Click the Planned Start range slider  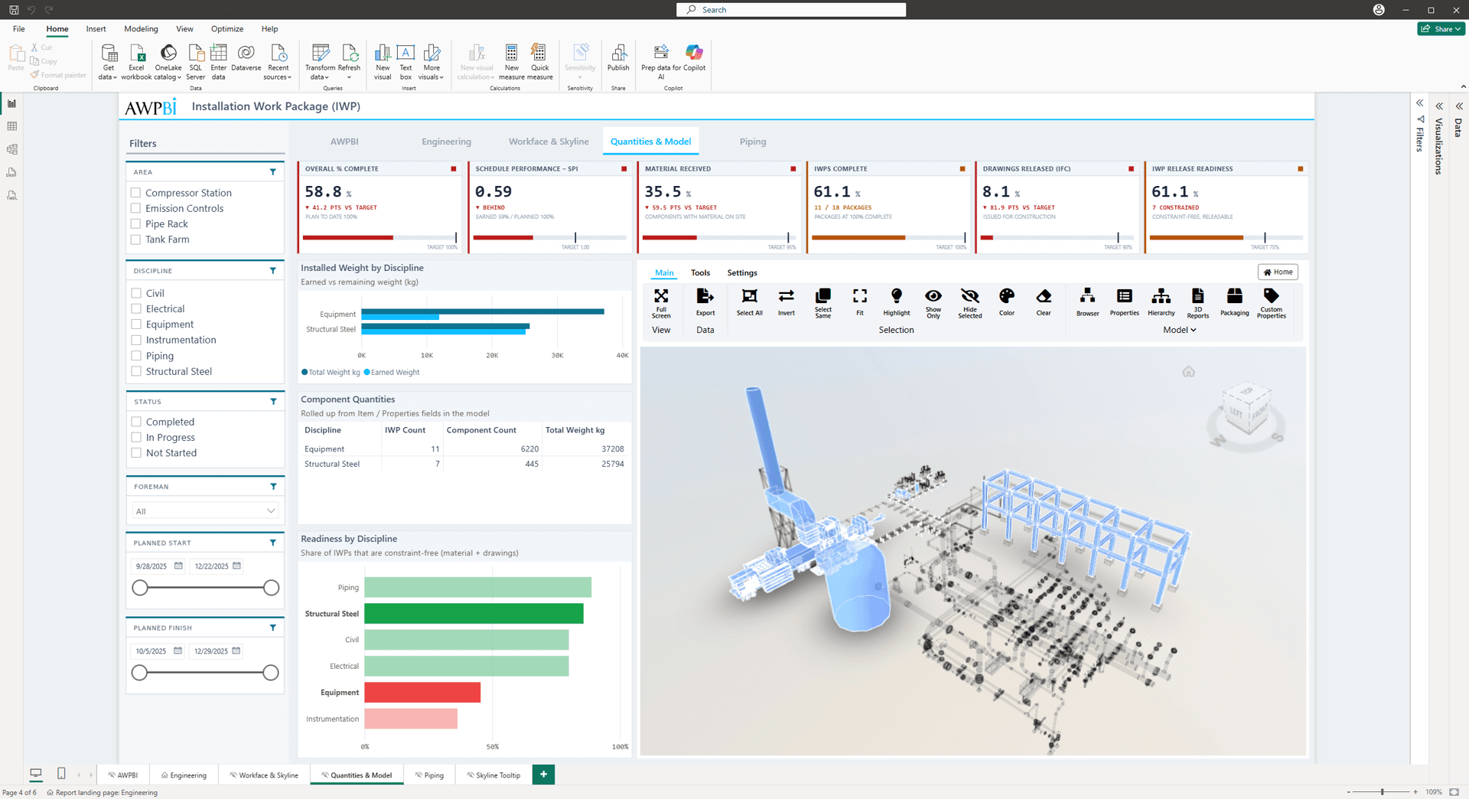tap(205, 588)
